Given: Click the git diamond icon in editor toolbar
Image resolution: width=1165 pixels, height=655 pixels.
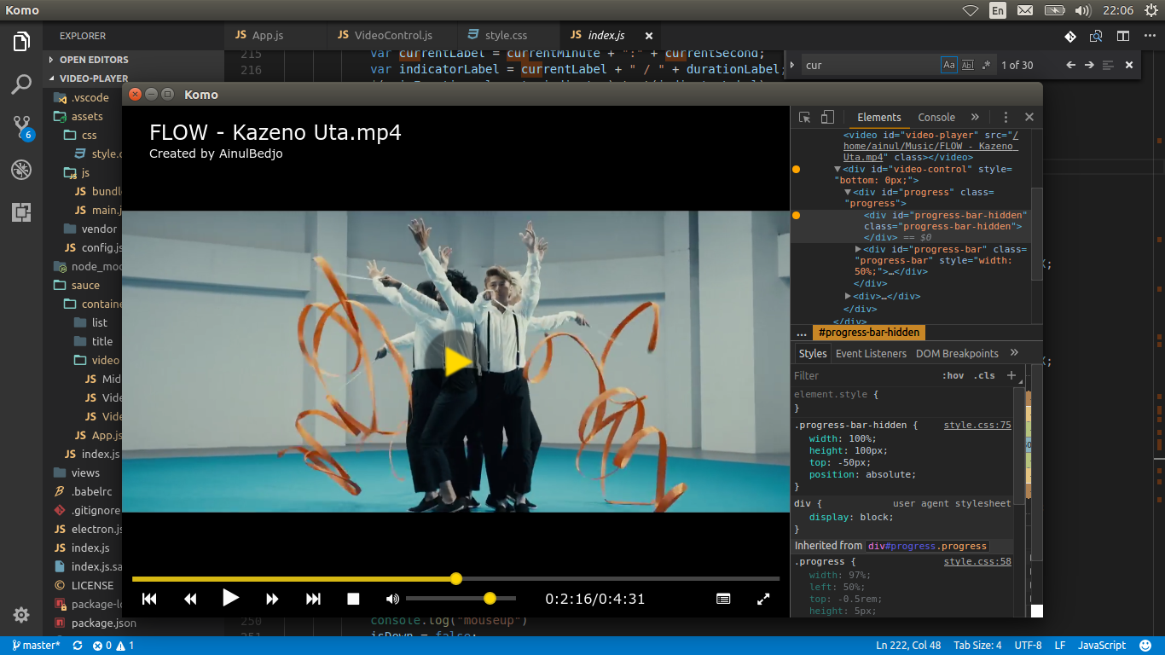Looking at the screenshot, I should [1069, 36].
